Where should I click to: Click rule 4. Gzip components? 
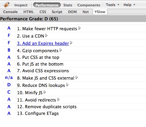(x=38, y=51)
